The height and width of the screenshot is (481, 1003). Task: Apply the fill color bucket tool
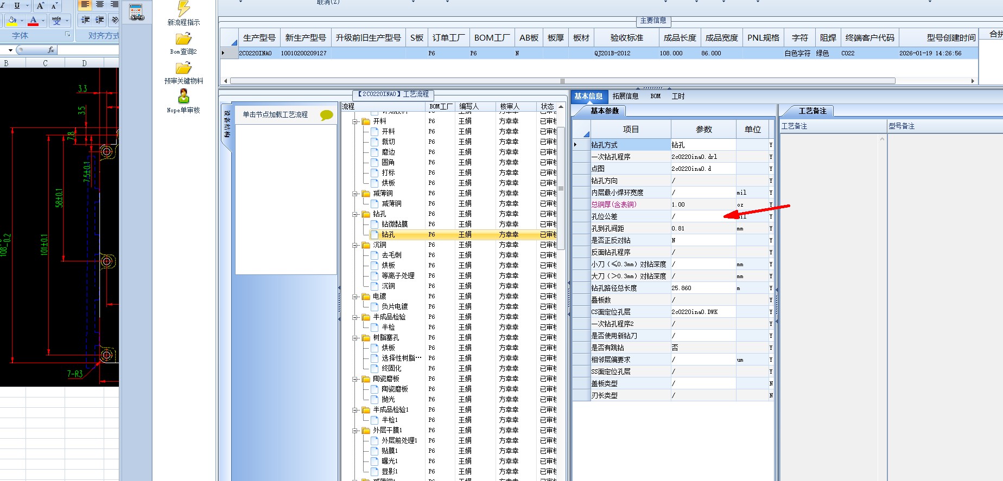point(12,21)
